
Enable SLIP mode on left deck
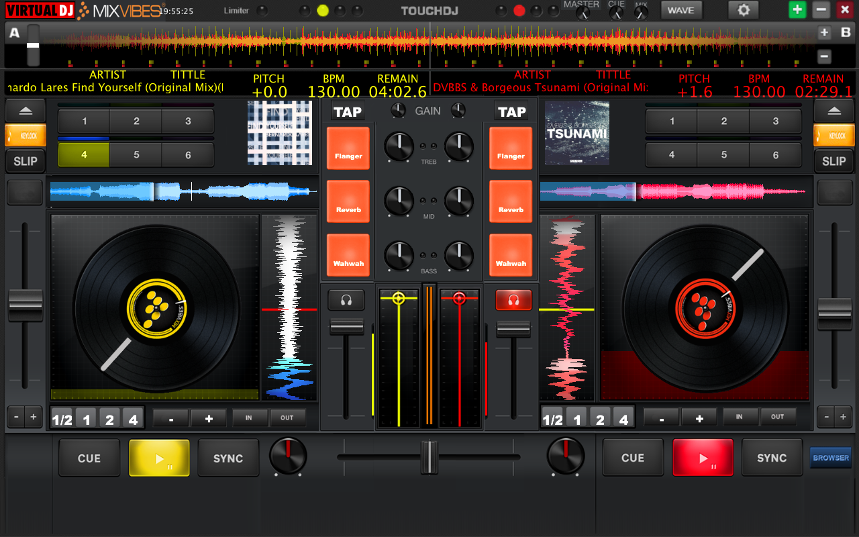[26, 161]
